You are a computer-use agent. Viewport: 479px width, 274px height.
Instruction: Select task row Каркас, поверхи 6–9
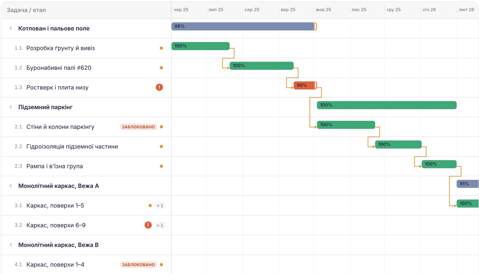(x=86, y=225)
